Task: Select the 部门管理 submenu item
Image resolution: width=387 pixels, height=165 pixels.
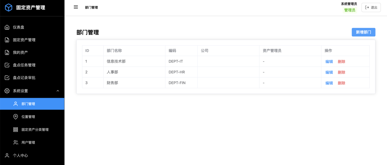Action: (x=32, y=104)
